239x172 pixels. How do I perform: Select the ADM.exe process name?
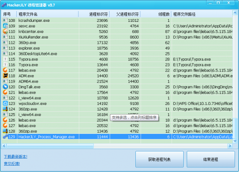click(26, 76)
